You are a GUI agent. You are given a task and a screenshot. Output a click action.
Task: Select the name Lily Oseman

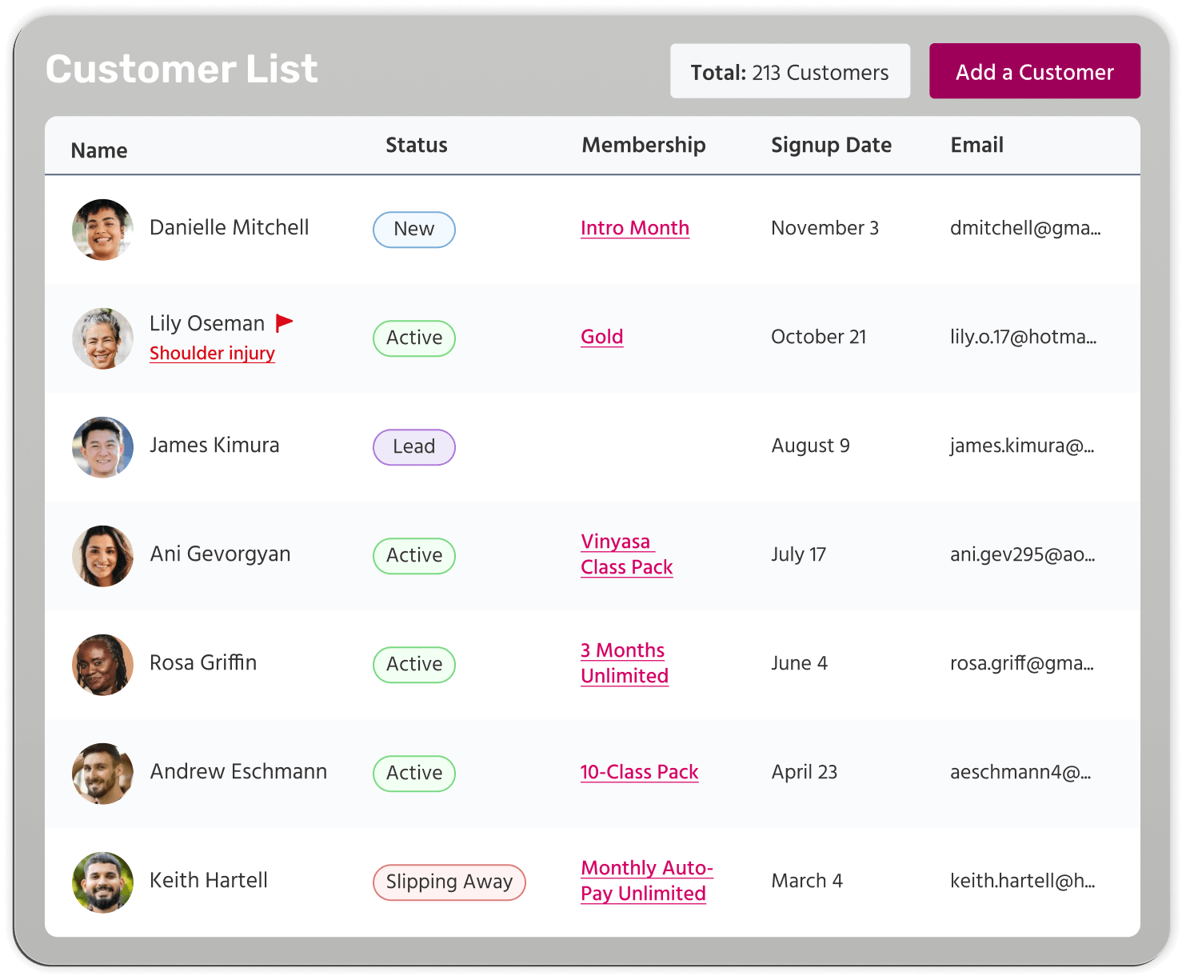[207, 323]
